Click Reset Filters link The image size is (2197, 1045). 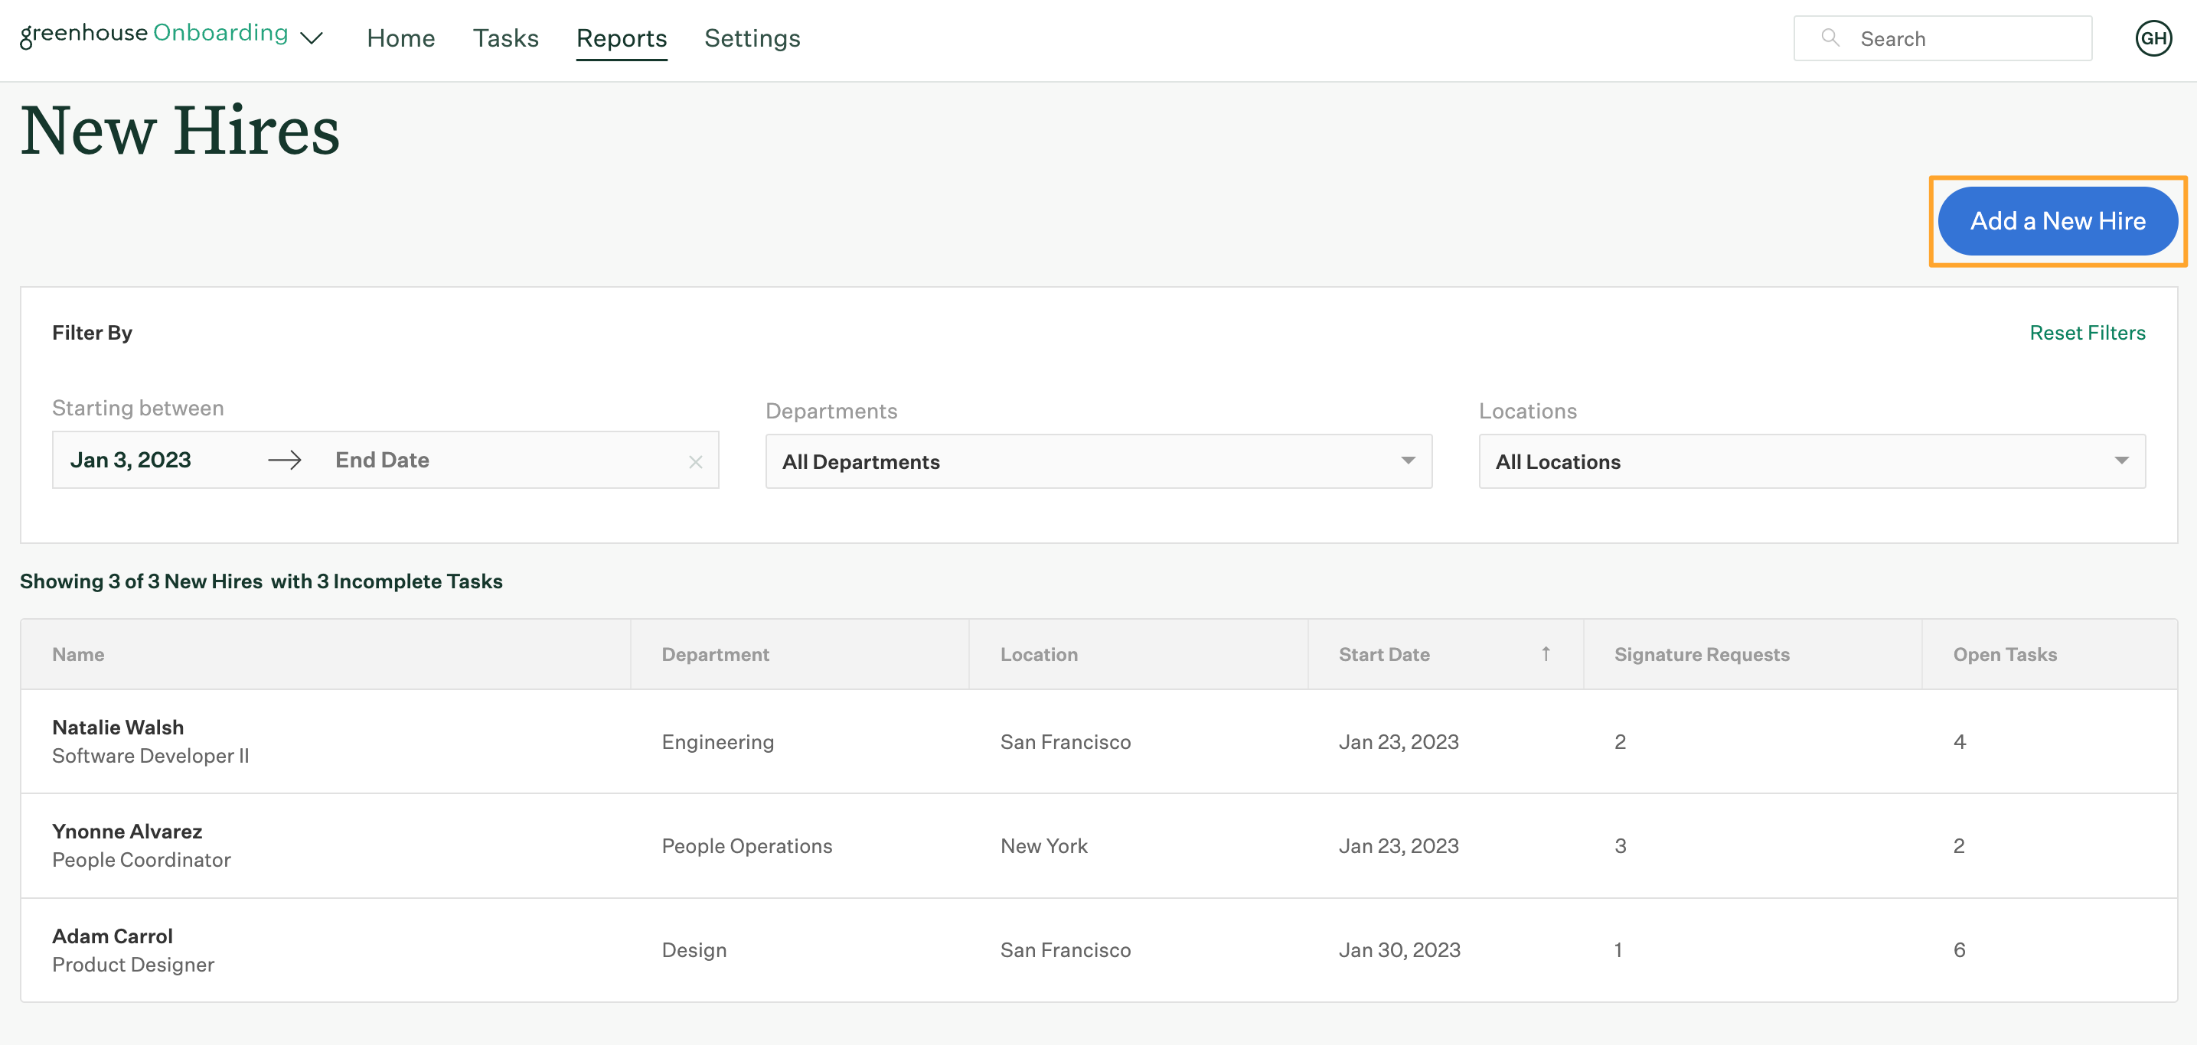(2087, 333)
